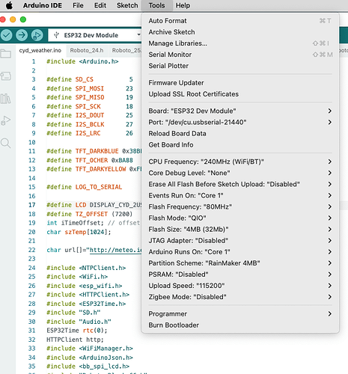The width and height of the screenshot is (348, 374).
Task: Open the Sketchbook folder sidebar icon
Action: tap(5, 54)
